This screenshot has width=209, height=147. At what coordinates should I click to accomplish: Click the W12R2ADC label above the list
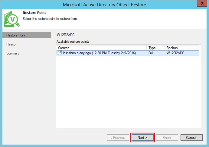coord(66,35)
